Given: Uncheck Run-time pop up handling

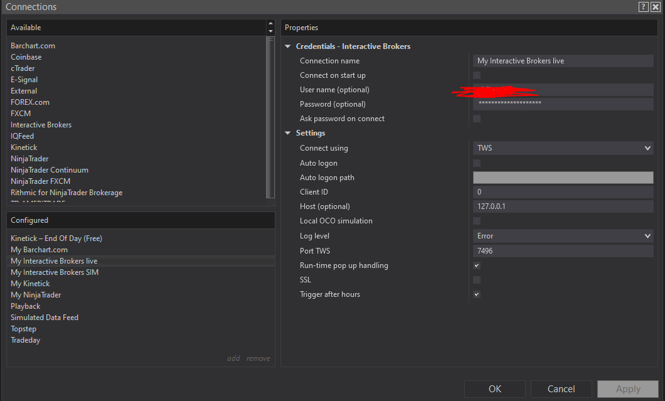Looking at the screenshot, I should [x=477, y=265].
